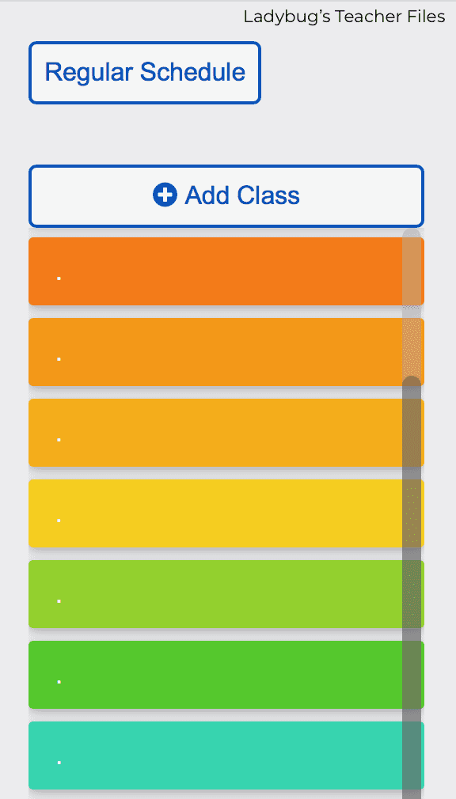Click the white dot on the second orange bar
456x799 pixels.
click(x=59, y=359)
